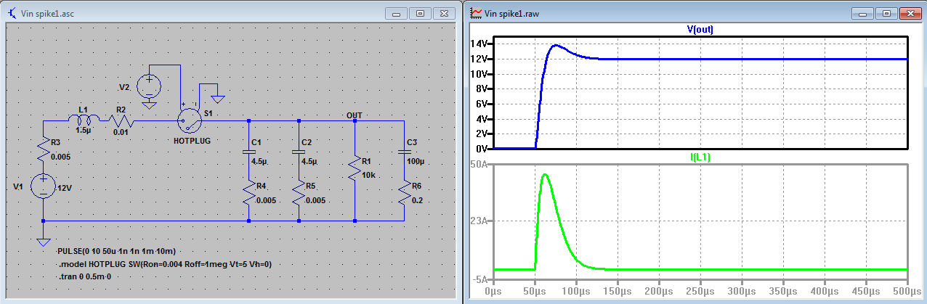Click the inductor L1 symbol
Screen dimensions: 927x304
tap(84, 120)
